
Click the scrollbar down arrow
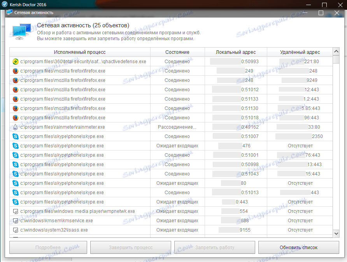point(336,234)
